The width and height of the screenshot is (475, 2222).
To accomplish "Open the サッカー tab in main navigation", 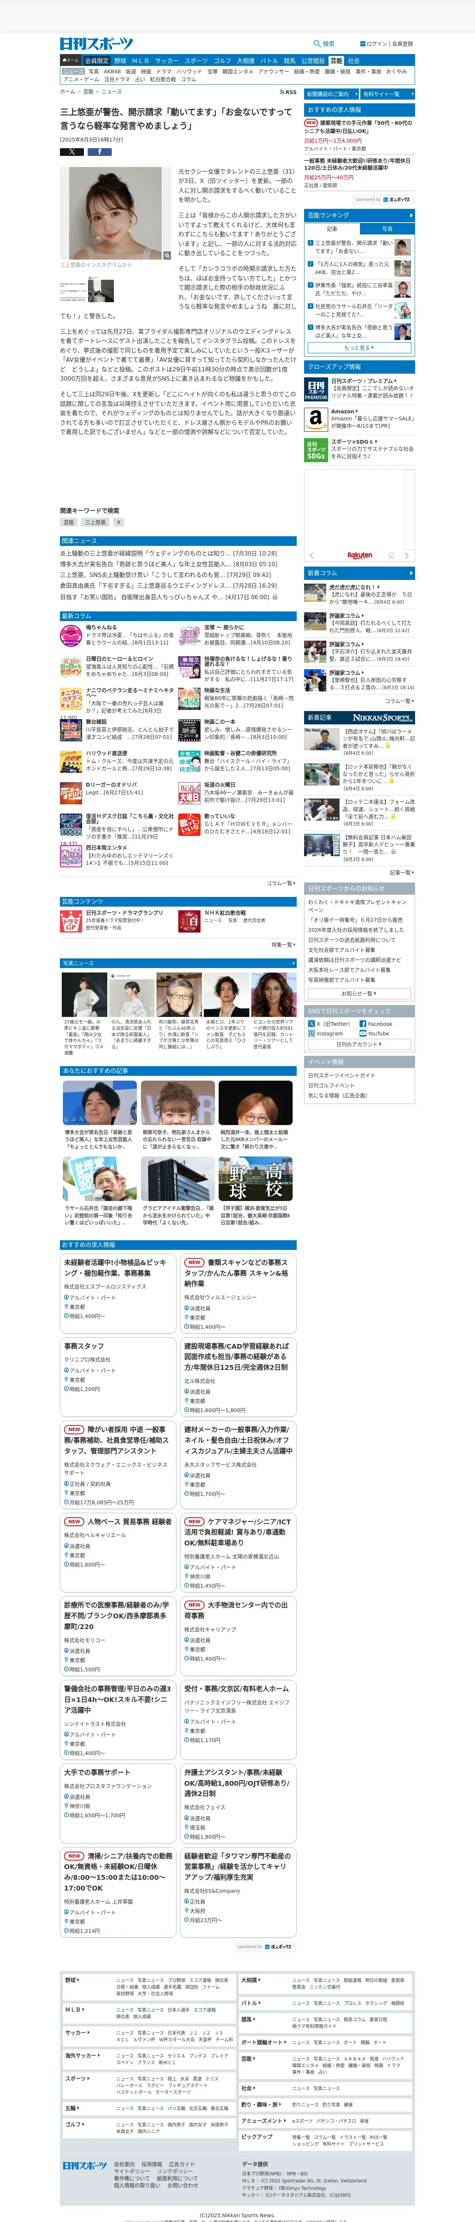I will pyautogui.click(x=166, y=61).
